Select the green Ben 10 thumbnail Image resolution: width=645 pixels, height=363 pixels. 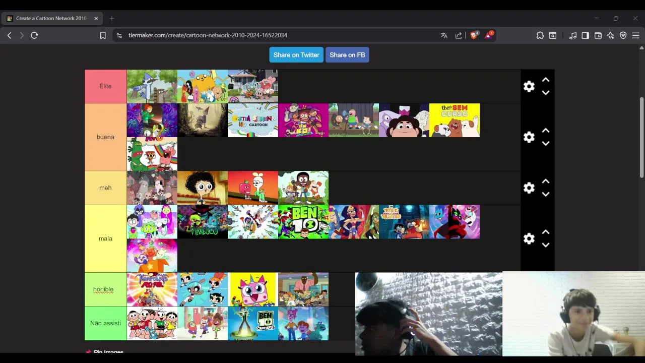pyautogui.click(x=303, y=222)
